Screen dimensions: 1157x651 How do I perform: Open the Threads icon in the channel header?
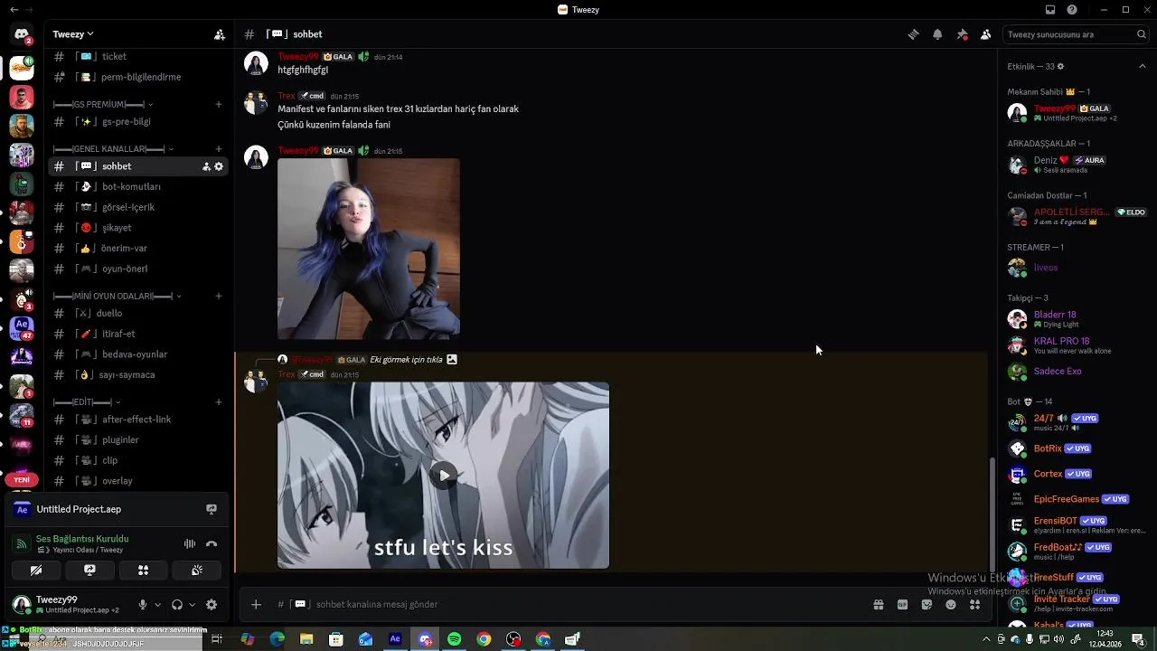pos(914,34)
